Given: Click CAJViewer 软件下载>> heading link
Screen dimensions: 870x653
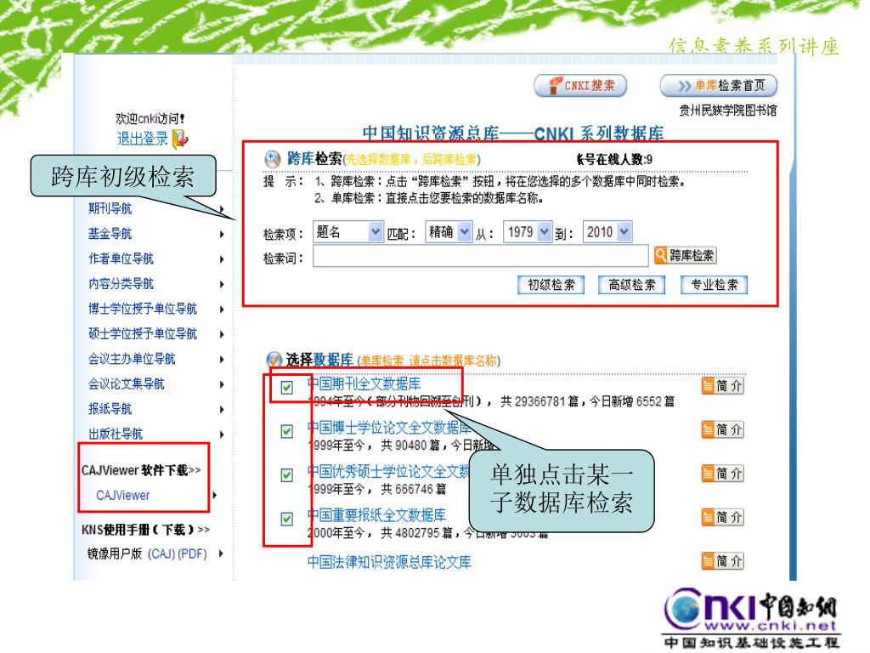Looking at the screenshot, I should click(141, 470).
